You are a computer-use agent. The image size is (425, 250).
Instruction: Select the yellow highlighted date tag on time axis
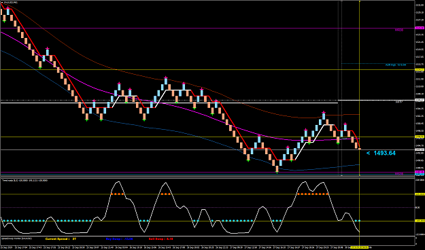click(x=360, y=247)
